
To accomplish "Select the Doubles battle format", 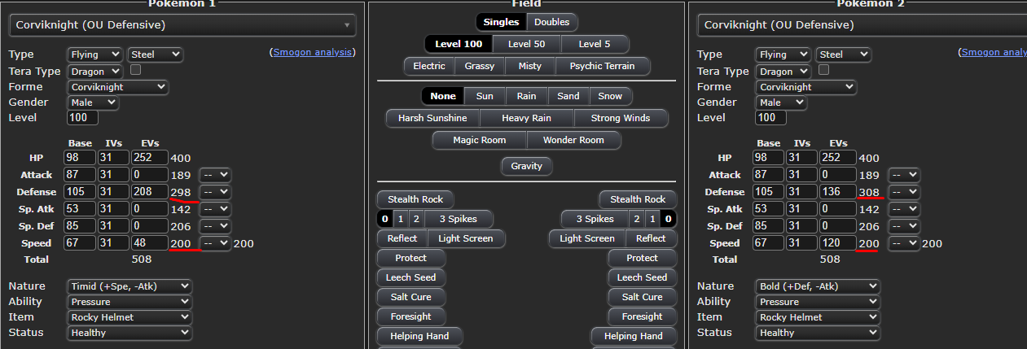I will [x=551, y=22].
